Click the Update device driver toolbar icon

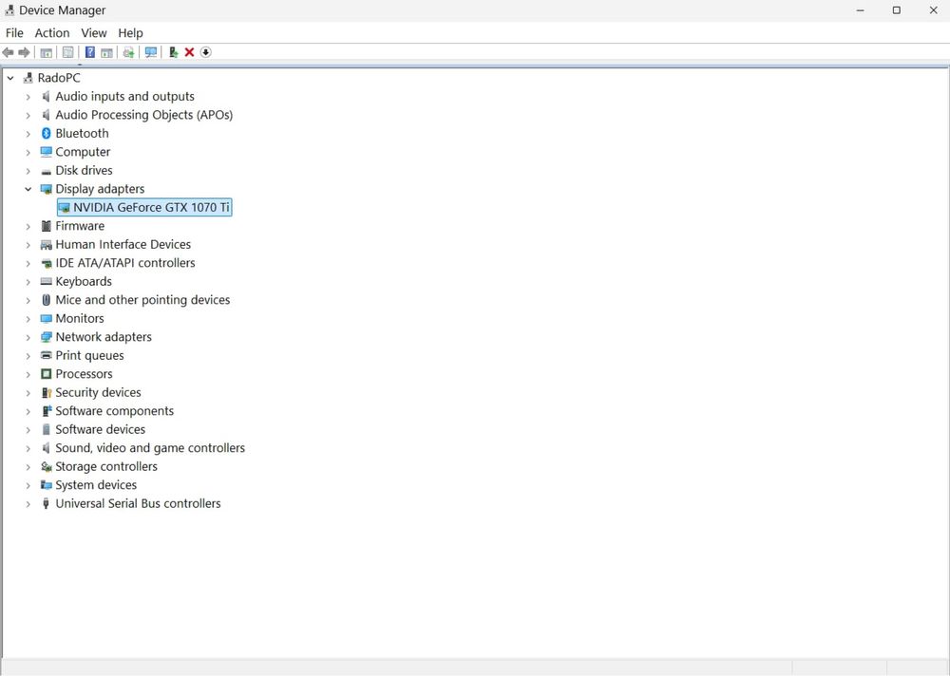point(173,53)
